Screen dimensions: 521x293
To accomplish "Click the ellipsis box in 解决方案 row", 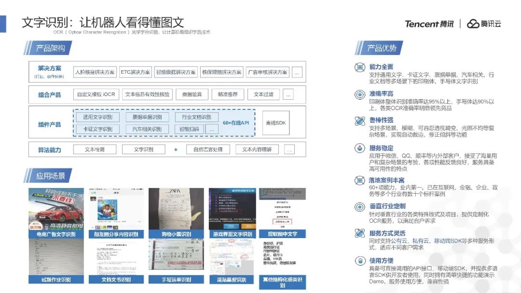I will [x=297, y=72].
